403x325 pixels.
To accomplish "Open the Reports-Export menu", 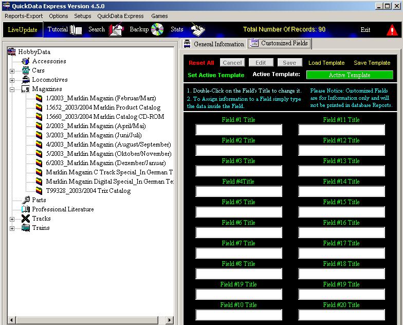I will coord(24,16).
